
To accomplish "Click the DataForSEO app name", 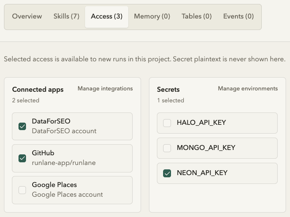I will pyautogui.click(x=51, y=121).
